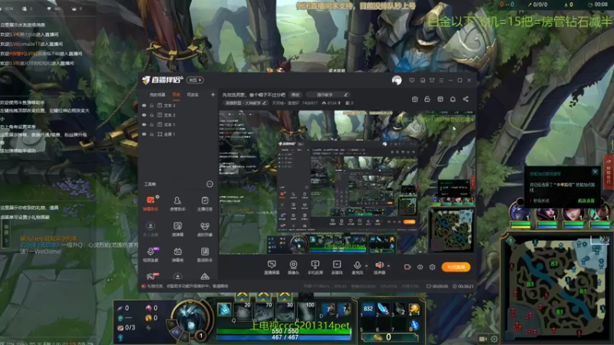Open the 歌词助手 tool

click(204, 255)
